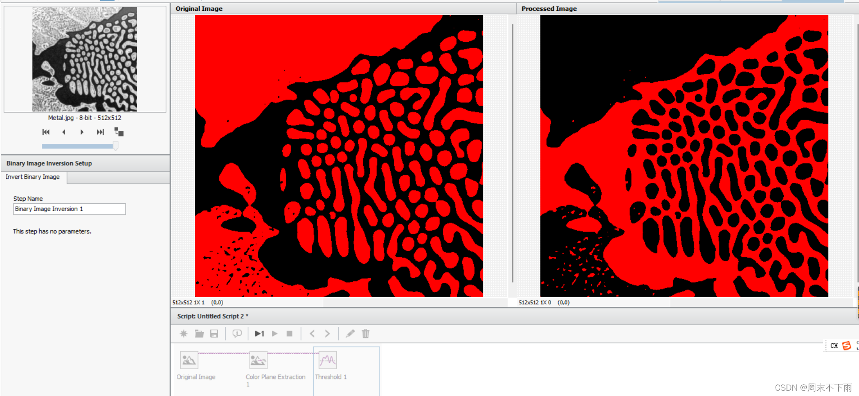Click the Step Name label
The height and width of the screenshot is (396, 859).
(x=28, y=199)
